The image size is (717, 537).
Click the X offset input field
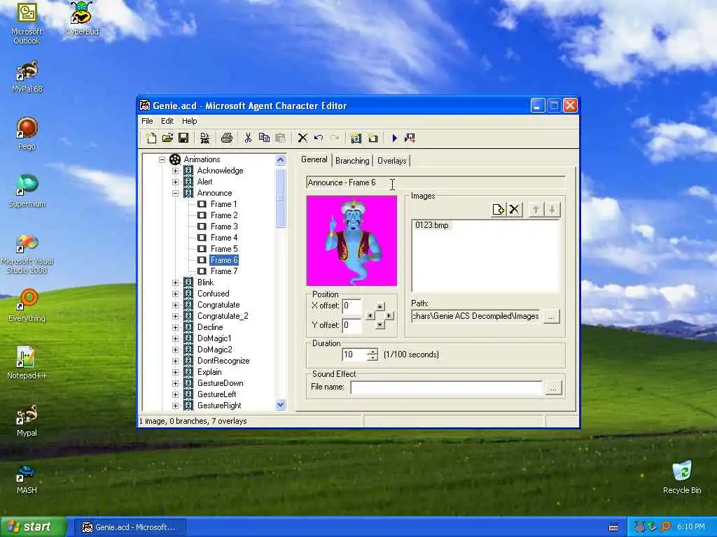[352, 306]
